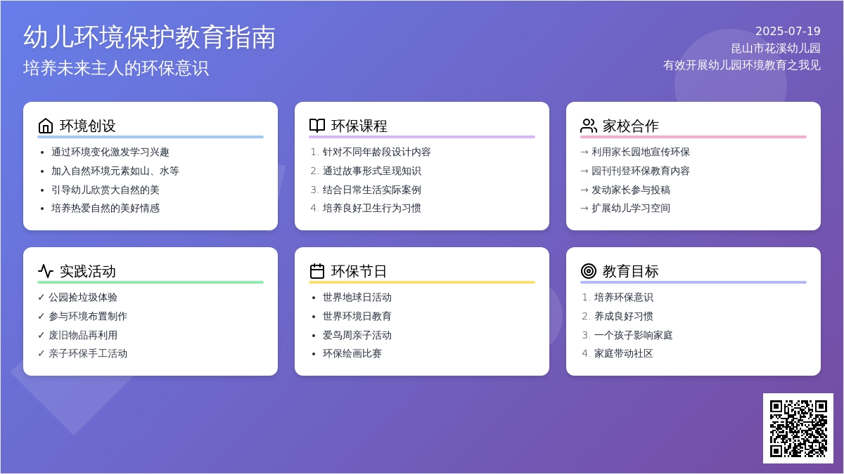Click the bullet 爱鸟周亲子活动
This screenshot has height=474, width=844.
pos(357,335)
